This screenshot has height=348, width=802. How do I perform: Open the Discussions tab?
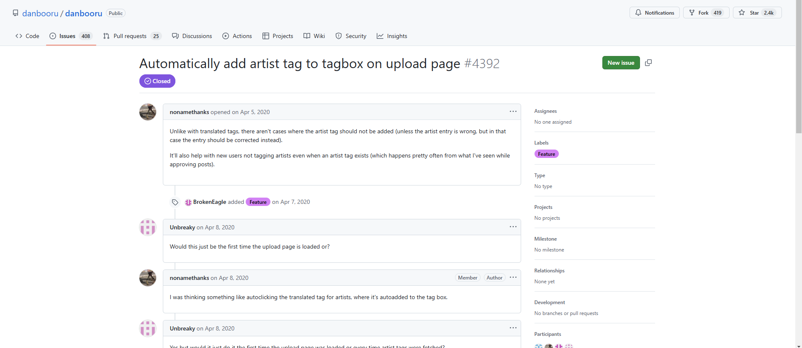click(x=192, y=36)
